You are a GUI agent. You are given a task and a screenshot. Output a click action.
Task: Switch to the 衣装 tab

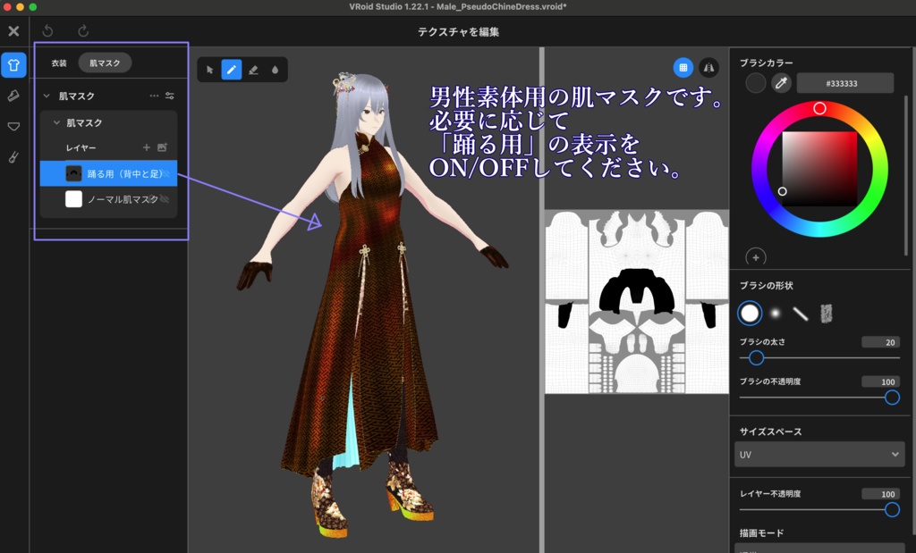pos(59,63)
